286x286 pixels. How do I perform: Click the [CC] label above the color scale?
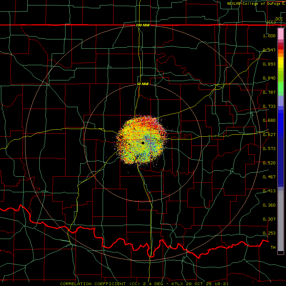(271, 22)
